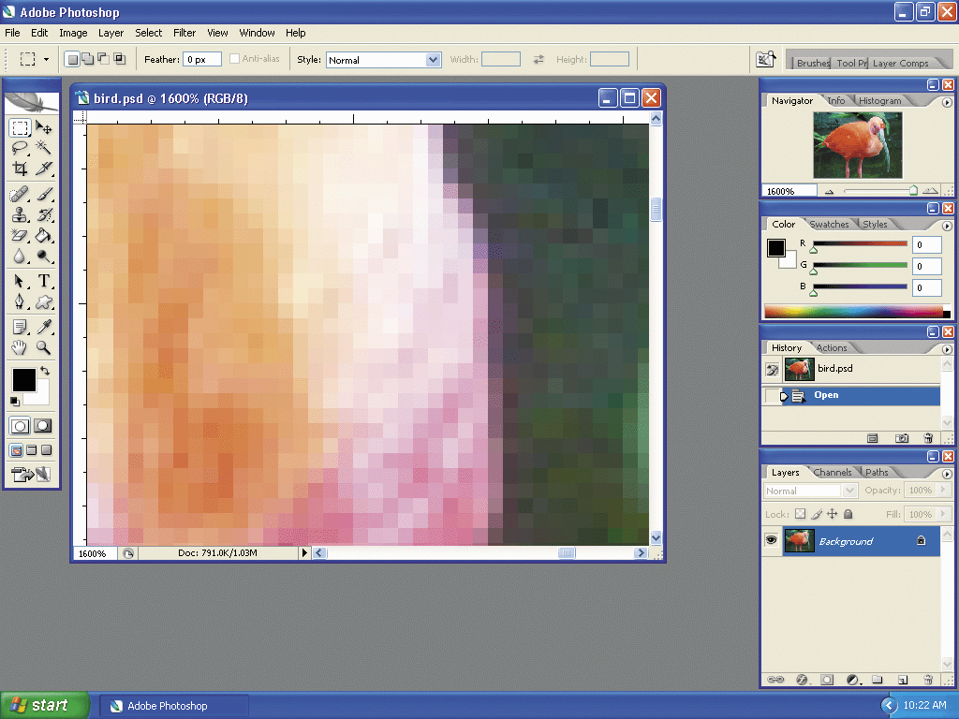Select the Eyedropper tool
Image resolution: width=959 pixels, height=719 pixels.
(43, 327)
